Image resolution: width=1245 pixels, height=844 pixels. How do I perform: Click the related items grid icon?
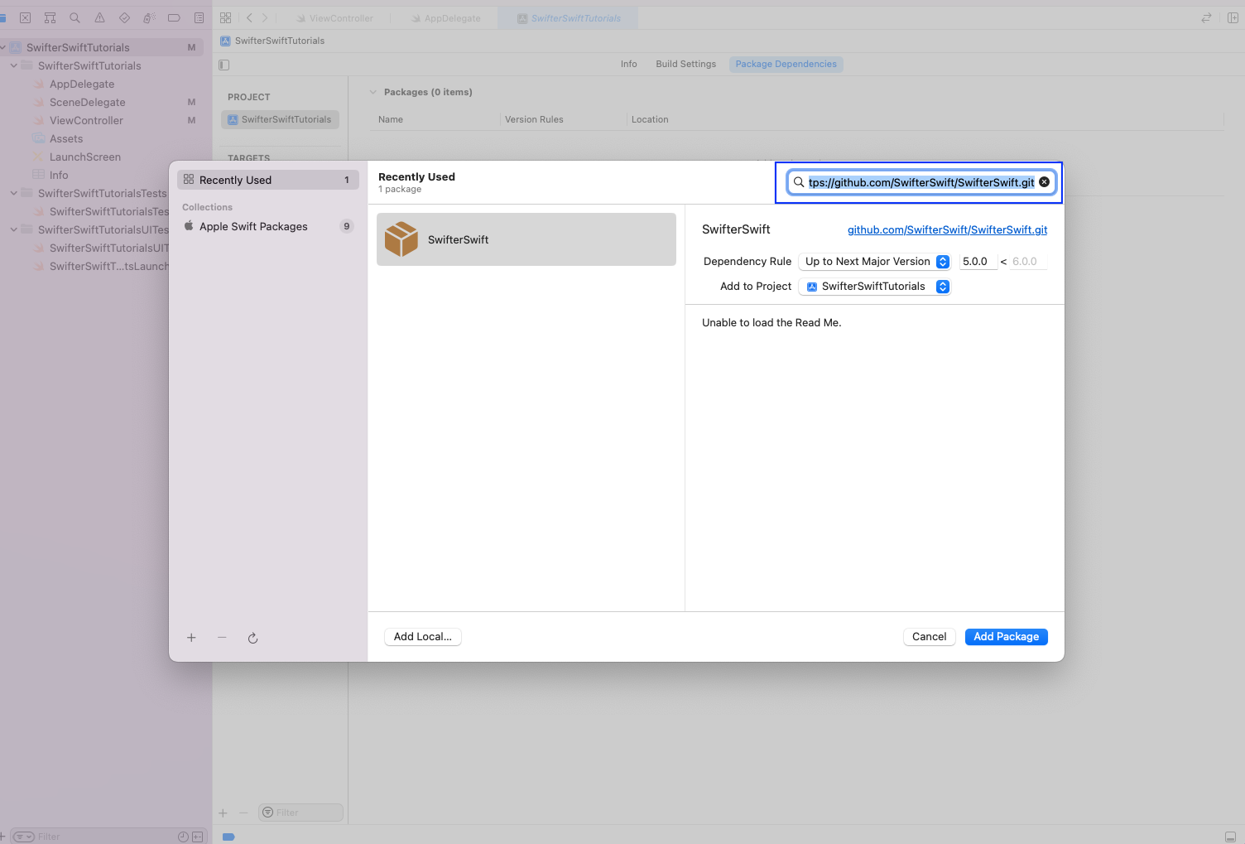(226, 17)
